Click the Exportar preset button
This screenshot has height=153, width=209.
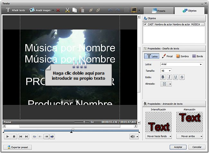coord(18,147)
